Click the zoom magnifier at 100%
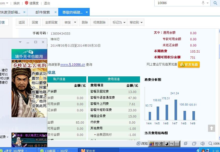This screenshot has width=220, height=152. [x=210, y=144]
